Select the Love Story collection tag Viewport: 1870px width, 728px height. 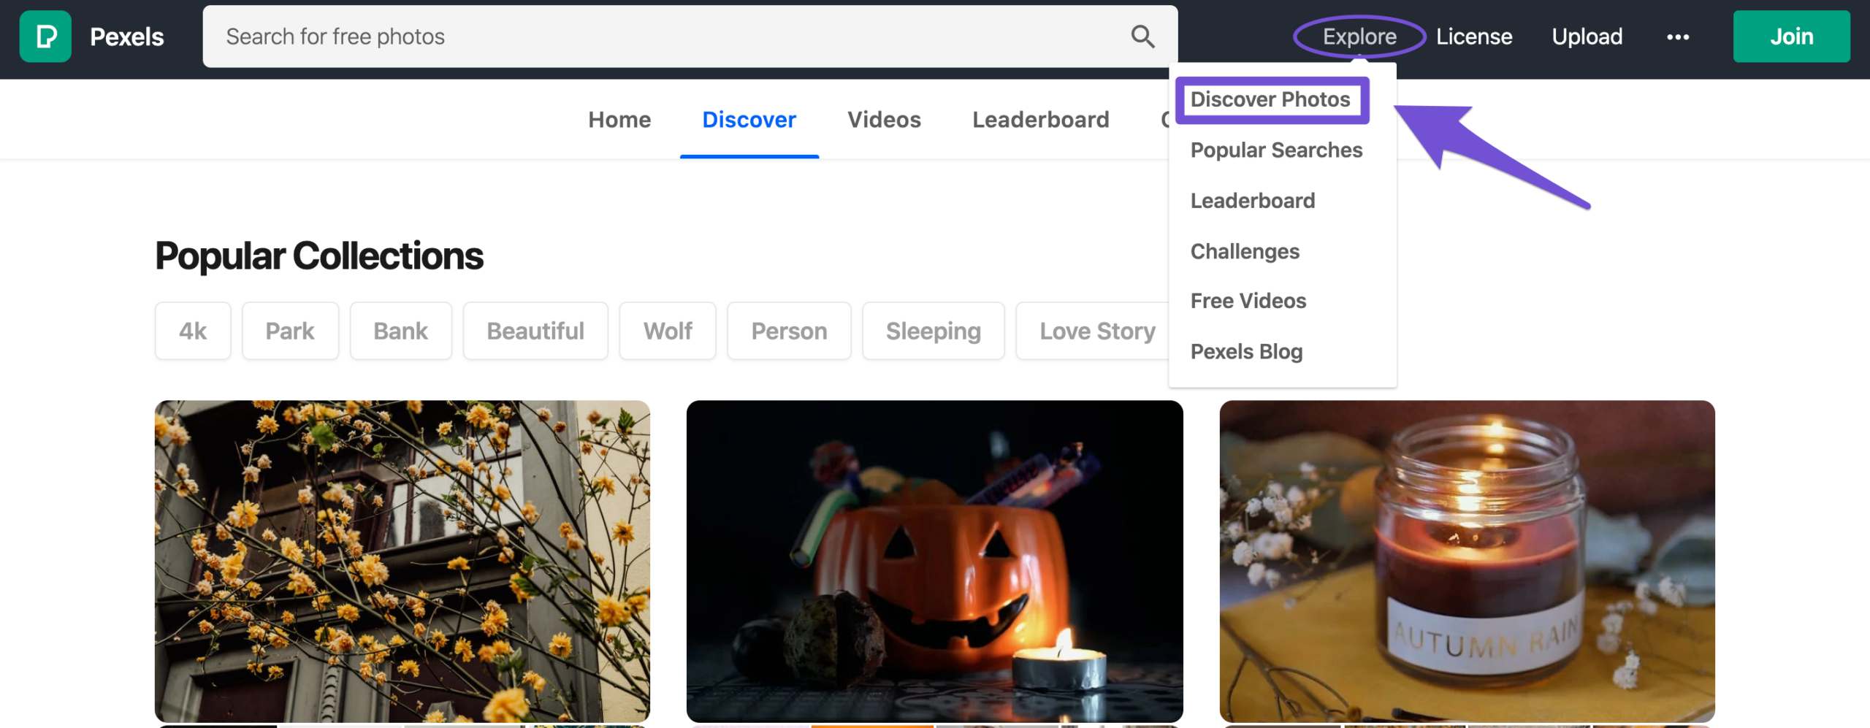[x=1094, y=331]
